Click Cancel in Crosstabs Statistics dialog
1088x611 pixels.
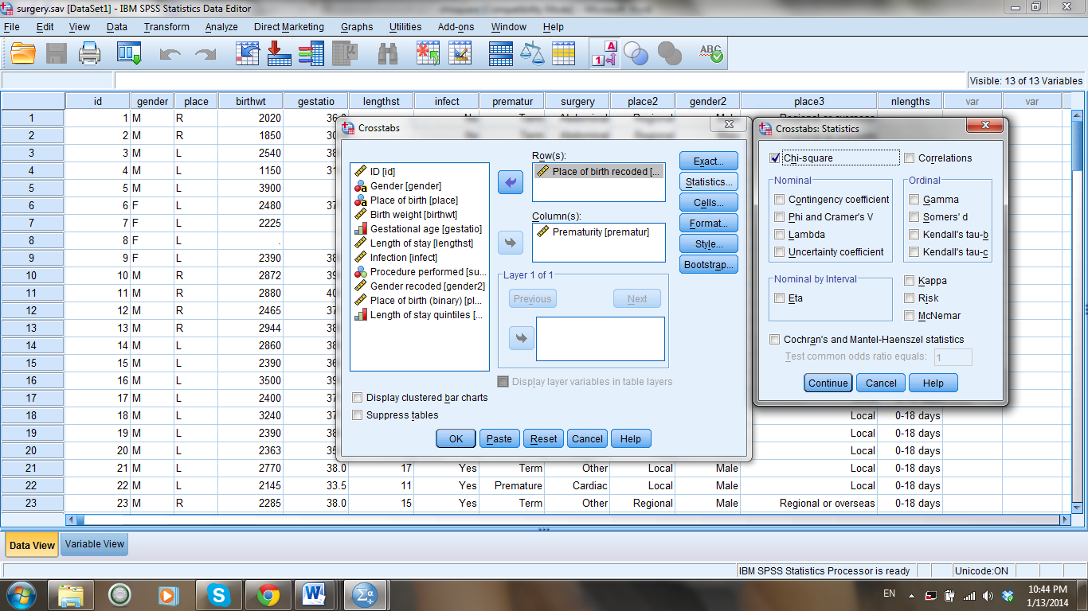coord(881,383)
